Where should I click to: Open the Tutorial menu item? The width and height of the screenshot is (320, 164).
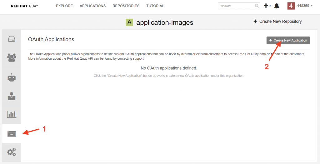(155, 6)
